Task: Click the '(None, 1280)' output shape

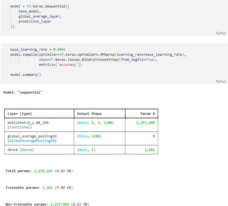Action: (89, 136)
